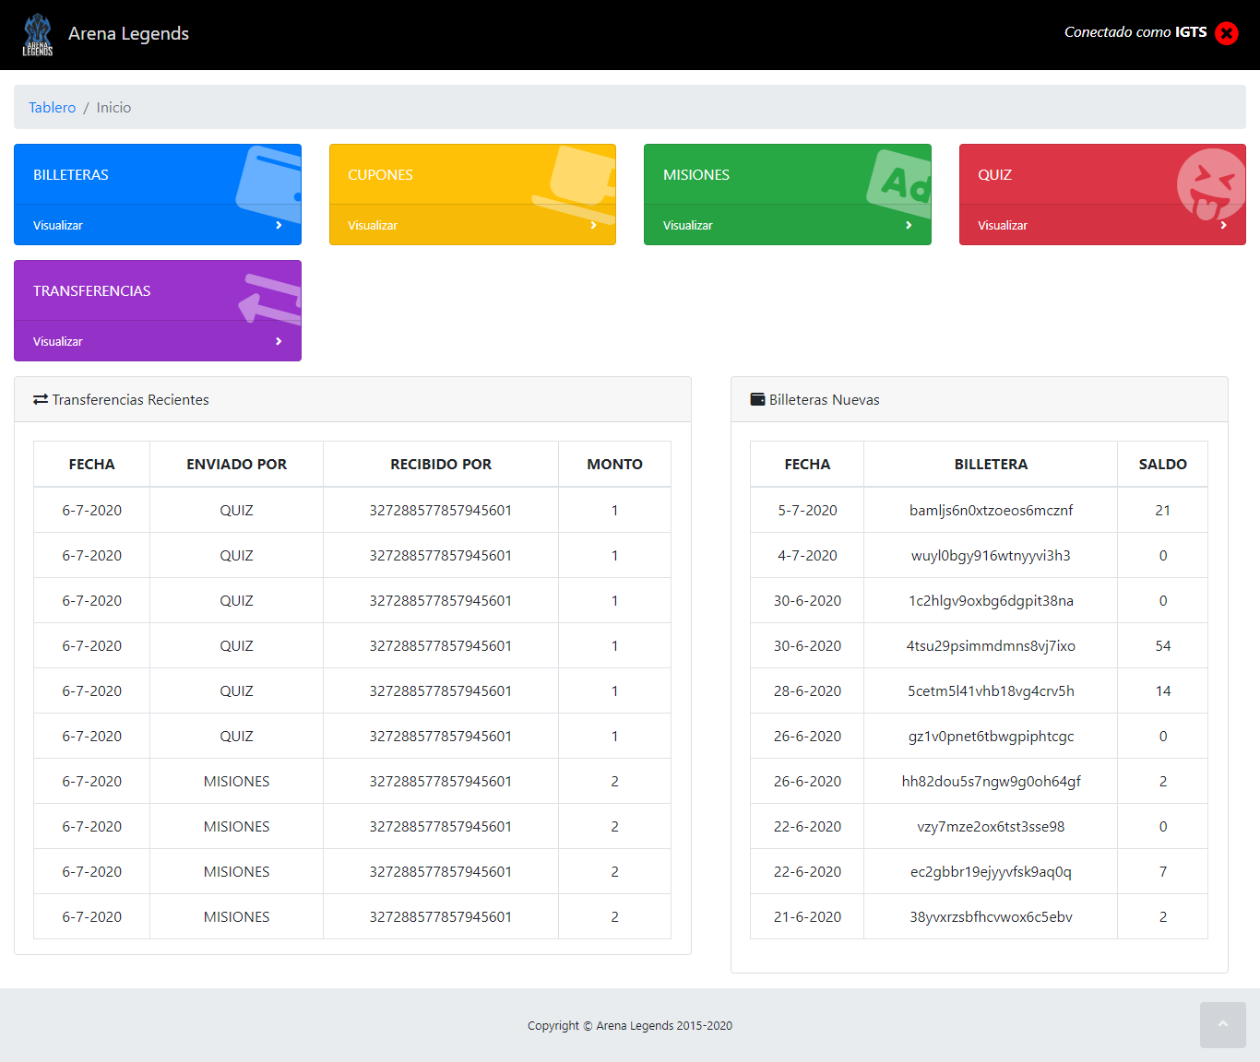Screen dimensions: 1260x1062
Task: Click the laptop icon on Cupones card
Action: [580, 183]
